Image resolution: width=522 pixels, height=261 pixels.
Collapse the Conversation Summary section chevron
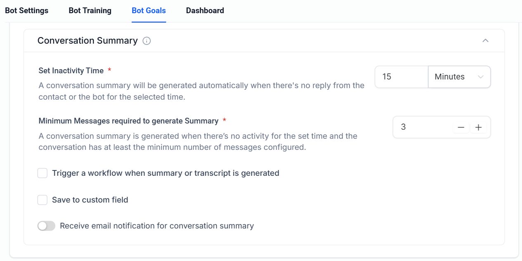pos(486,40)
